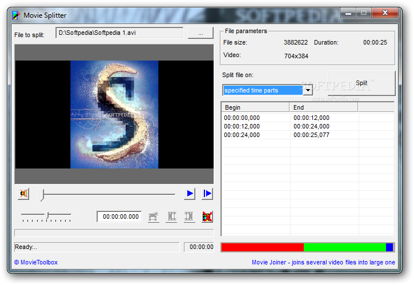Open the browse file '...' button
The height and width of the screenshot is (285, 414).
(200, 33)
